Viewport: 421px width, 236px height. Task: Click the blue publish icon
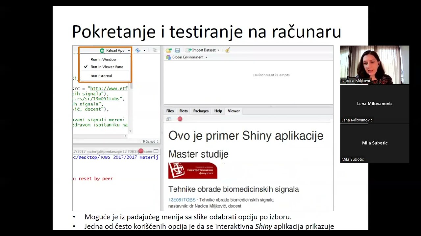(x=138, y=50)
